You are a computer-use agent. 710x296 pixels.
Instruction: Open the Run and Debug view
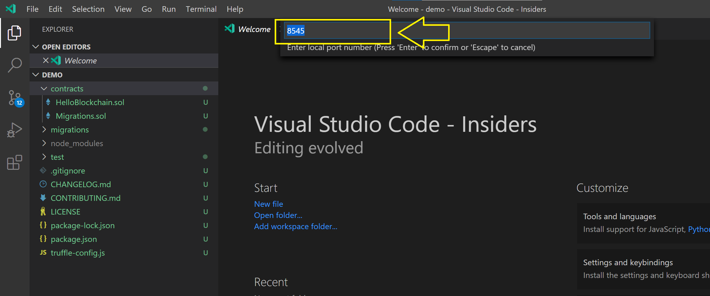pyautogui.click(x=14, y=130)
